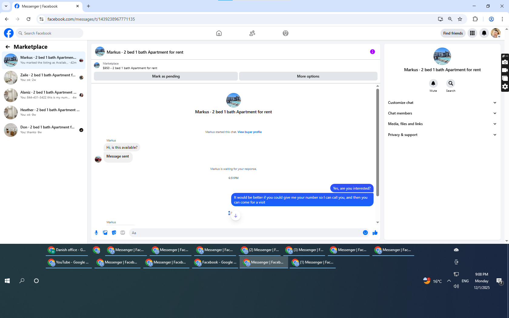Image resolution: width=509 pixels, height=318 pixels.
Task: Expand Chat members section
Action: point(442,113)
